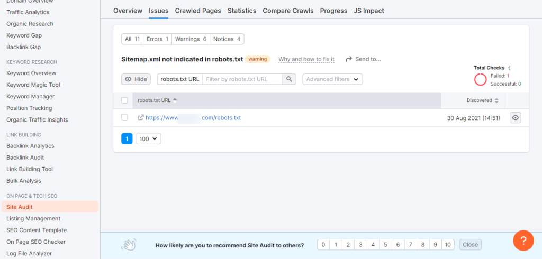
Task: Switch to the Overview tab
Action: (x=128, y=11)
